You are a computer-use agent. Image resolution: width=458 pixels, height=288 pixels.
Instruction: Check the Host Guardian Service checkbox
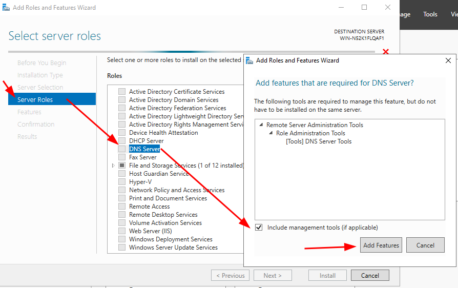coord(122,174)
